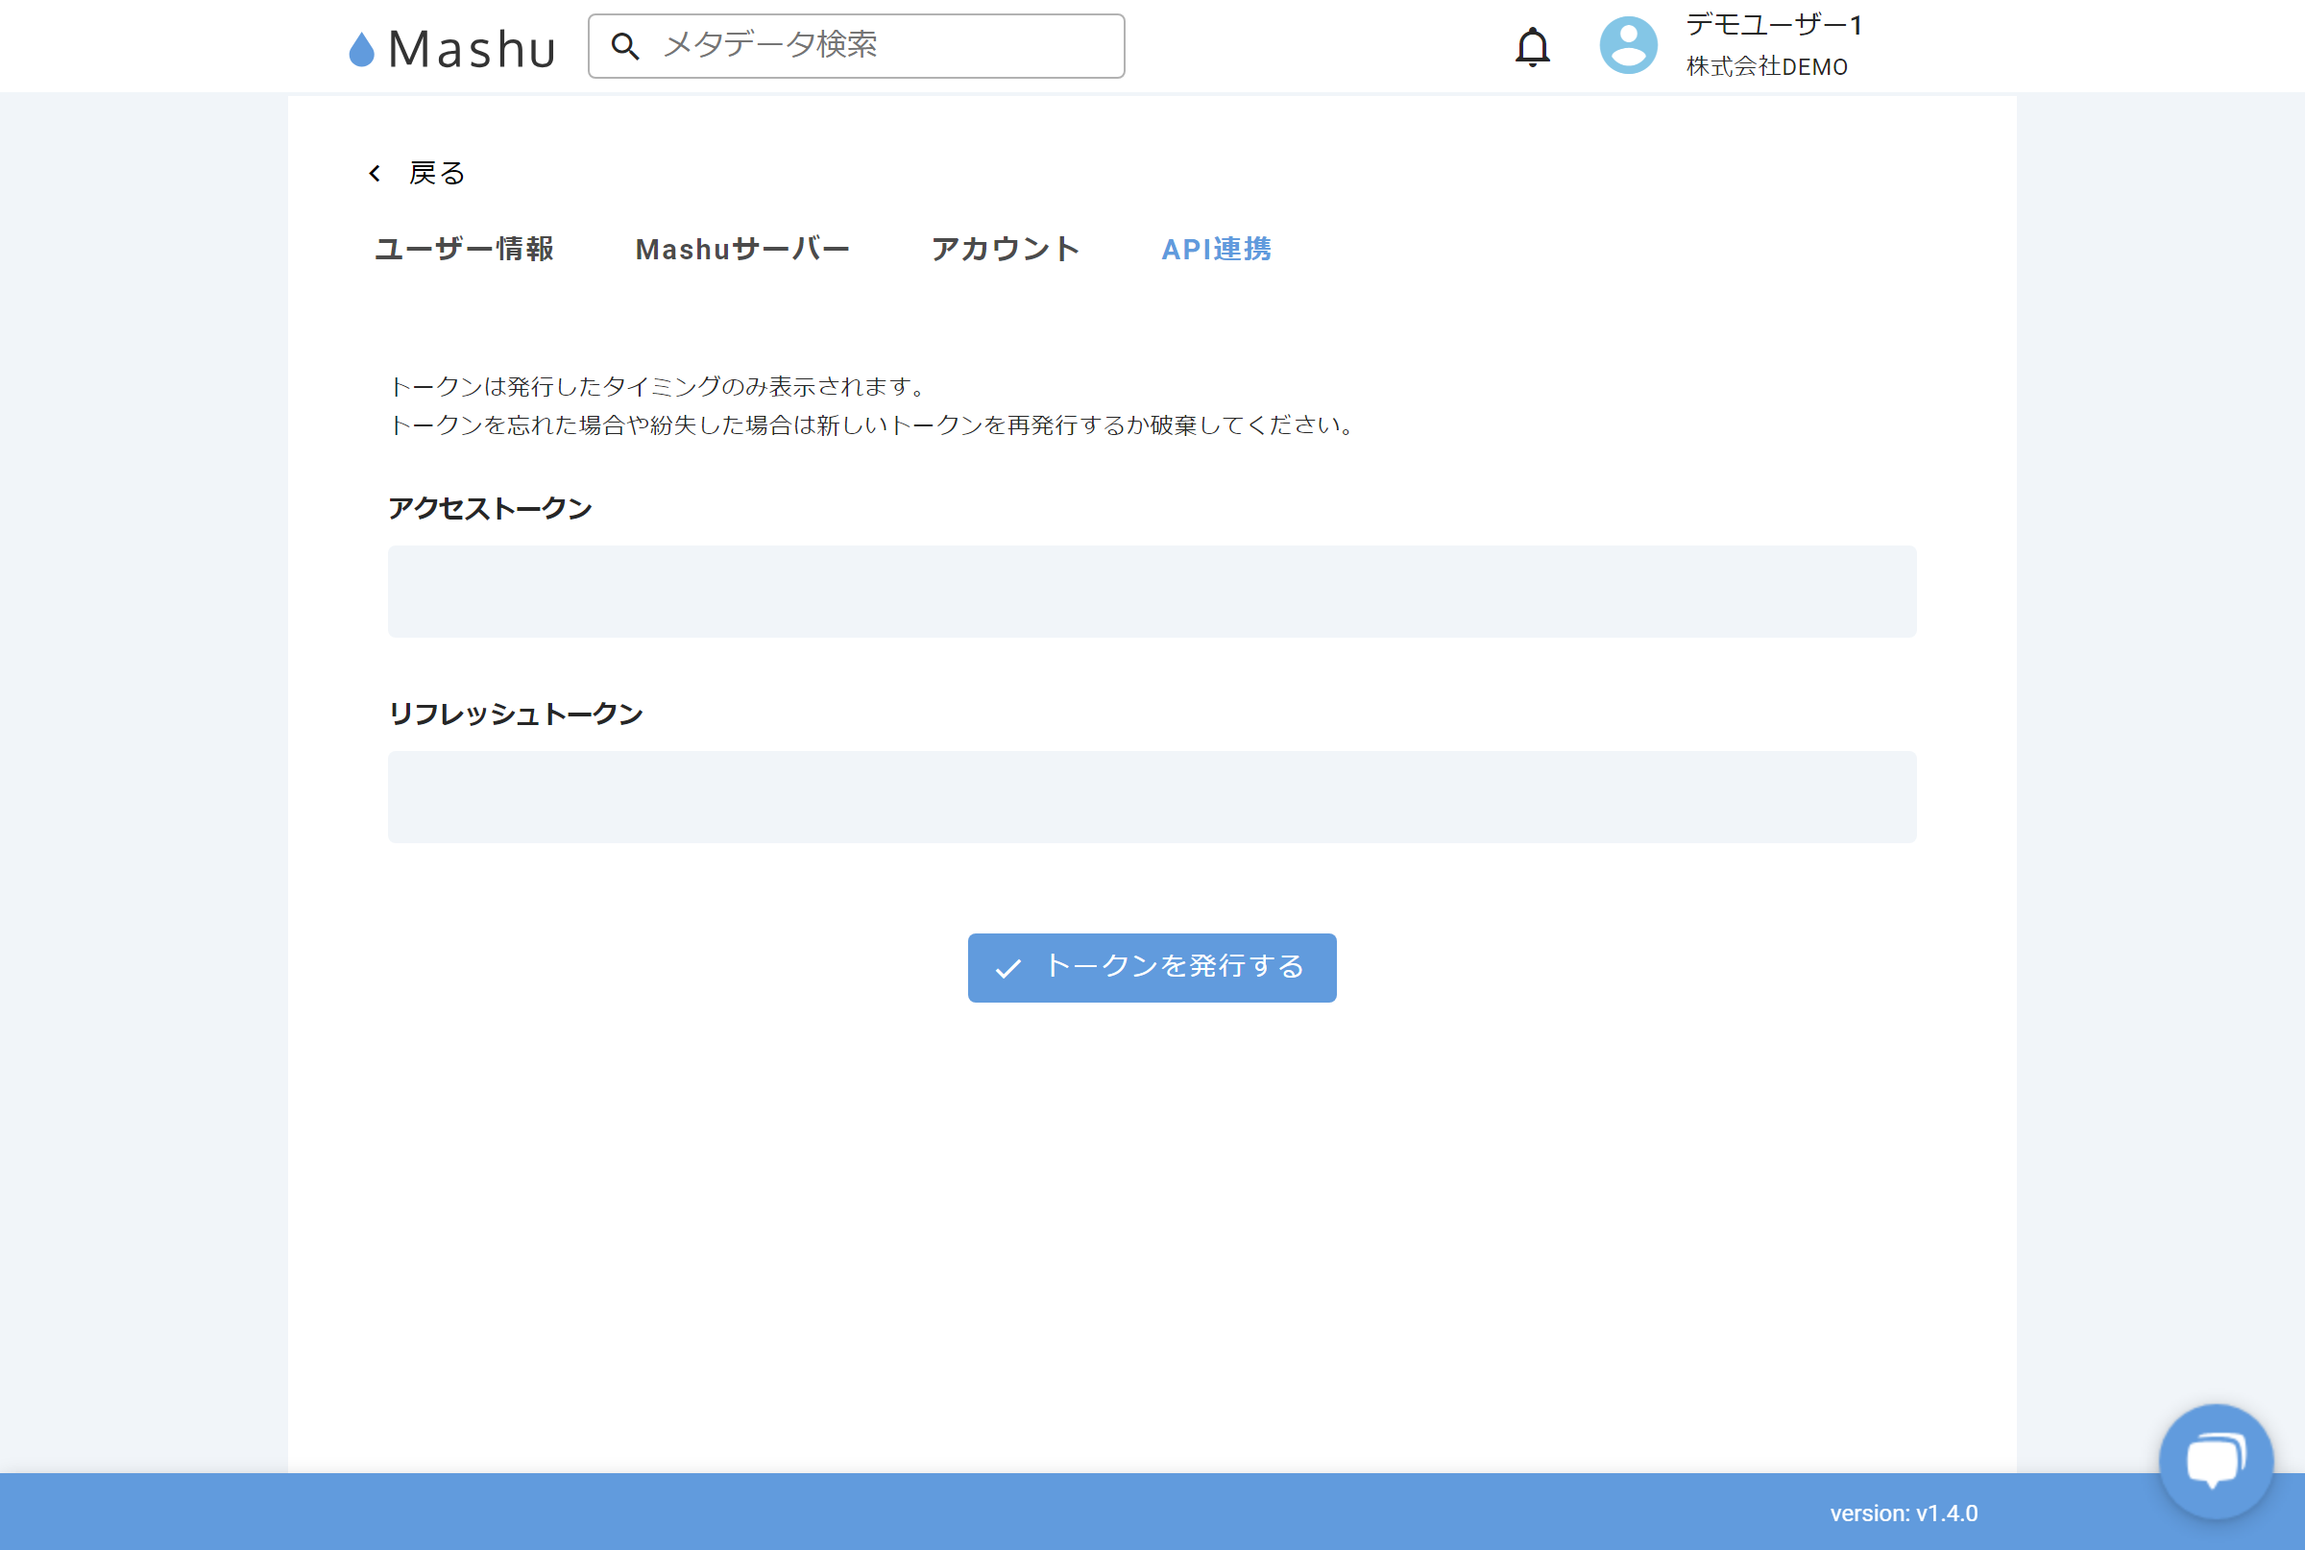Open the デモユーザー1 user menu
2305x1550 pixels.
coord(1773,25)
